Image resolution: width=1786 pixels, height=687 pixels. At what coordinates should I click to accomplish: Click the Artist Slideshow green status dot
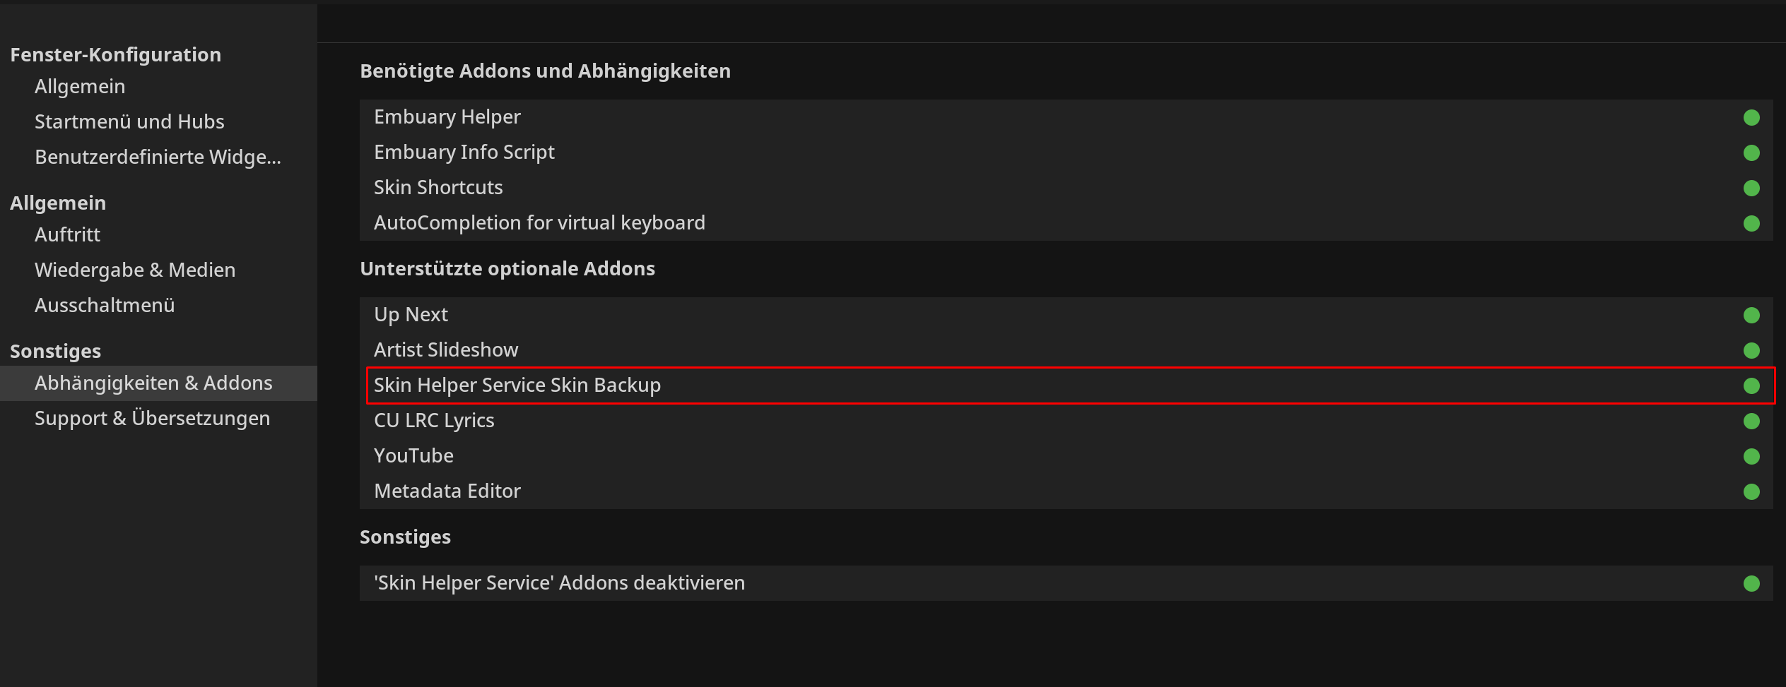click(1751, 350)
